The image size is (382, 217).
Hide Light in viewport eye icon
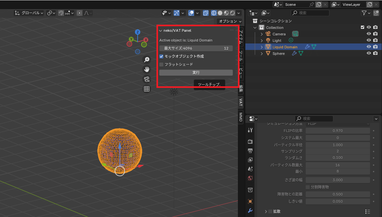click(x=369, y=40)
